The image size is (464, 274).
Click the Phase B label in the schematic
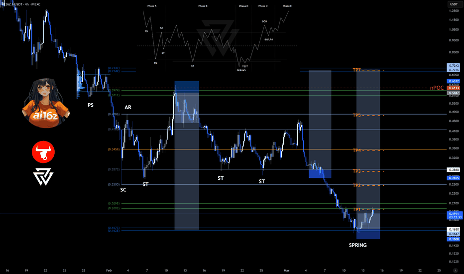203,6
